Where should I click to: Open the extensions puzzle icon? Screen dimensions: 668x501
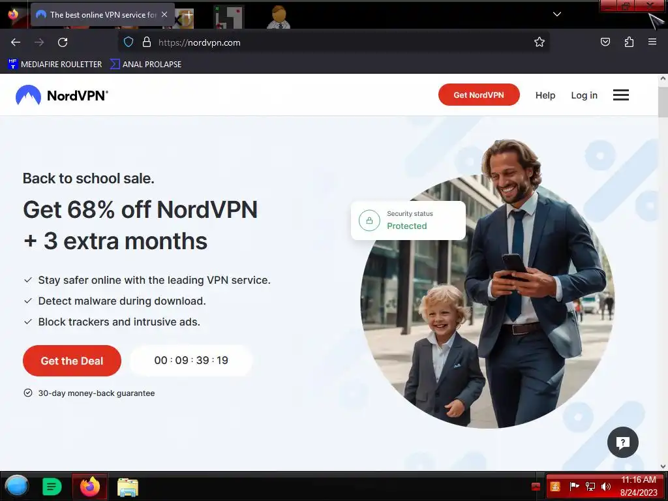pyautogui.click(x=629, y=42)
